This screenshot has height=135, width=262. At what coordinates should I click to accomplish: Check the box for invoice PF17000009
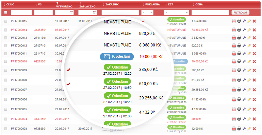tap(6, 70)
